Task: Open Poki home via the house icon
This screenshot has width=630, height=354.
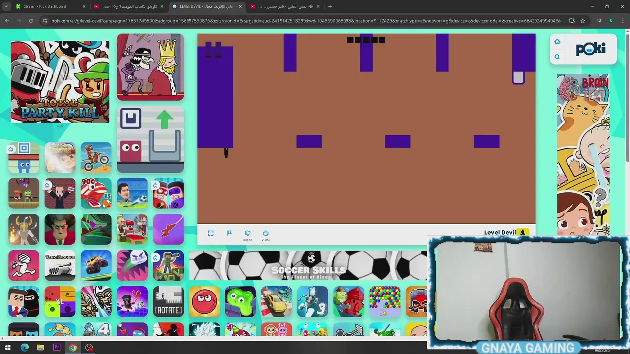Action: click(x=557, y=42)
